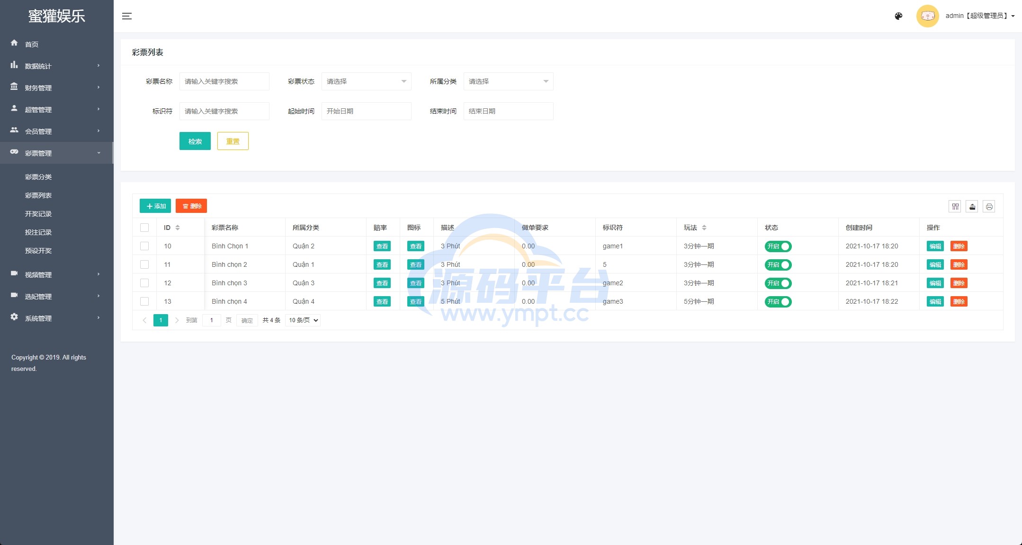The height and width of the screenshot is (545, 1022).
Task: Toggle 开启 switch for game1 row
Action: 778,246
